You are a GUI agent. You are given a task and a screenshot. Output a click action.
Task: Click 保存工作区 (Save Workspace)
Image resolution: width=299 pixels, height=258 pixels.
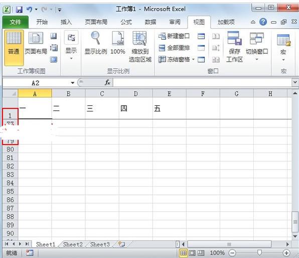[x=235, y=47]
